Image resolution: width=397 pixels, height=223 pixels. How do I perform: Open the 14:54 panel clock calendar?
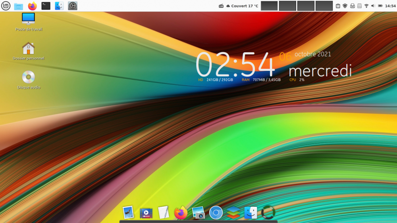[391, 6]
